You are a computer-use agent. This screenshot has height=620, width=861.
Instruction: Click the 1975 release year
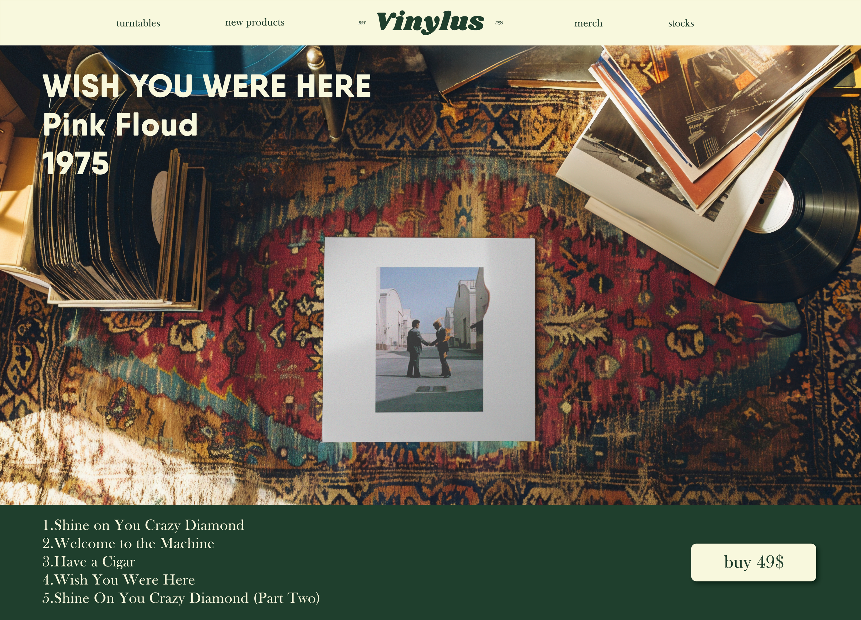coord(76,163)
